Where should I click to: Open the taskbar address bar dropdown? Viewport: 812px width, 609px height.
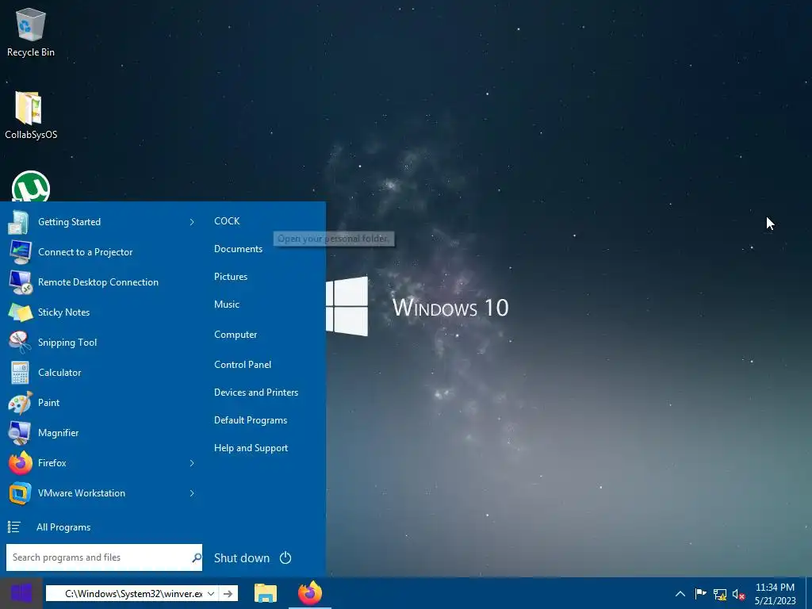(211, 593)
